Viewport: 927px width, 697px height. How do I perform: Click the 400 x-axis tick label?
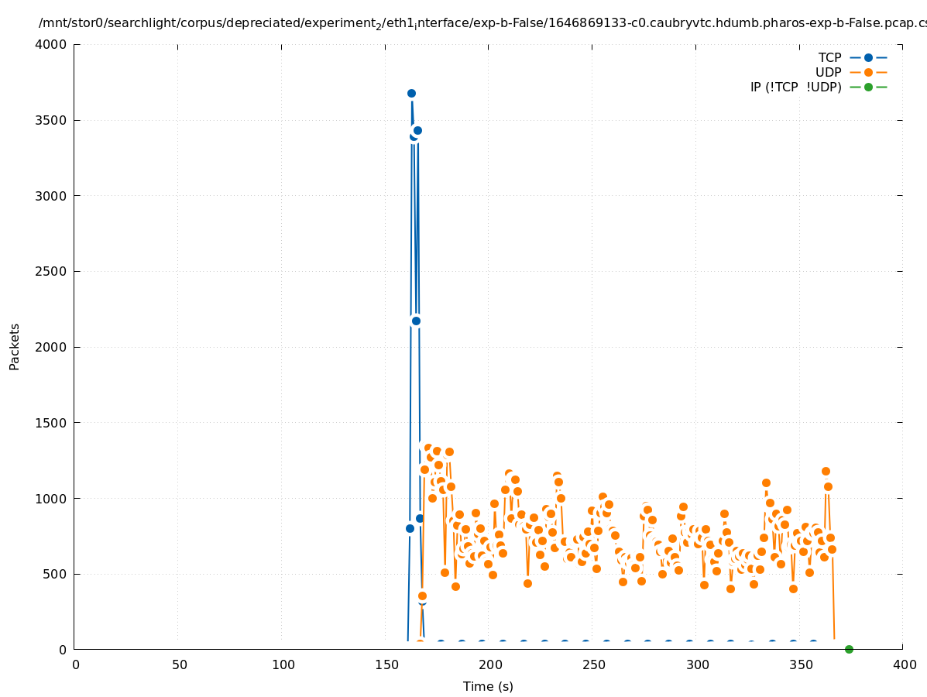click(904, 664)
